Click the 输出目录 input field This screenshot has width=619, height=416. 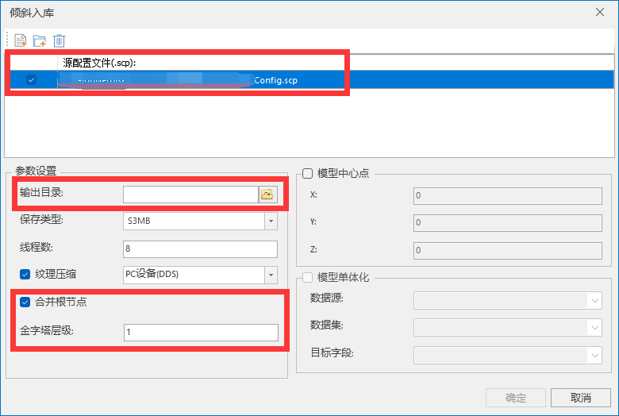pos(190,195)
